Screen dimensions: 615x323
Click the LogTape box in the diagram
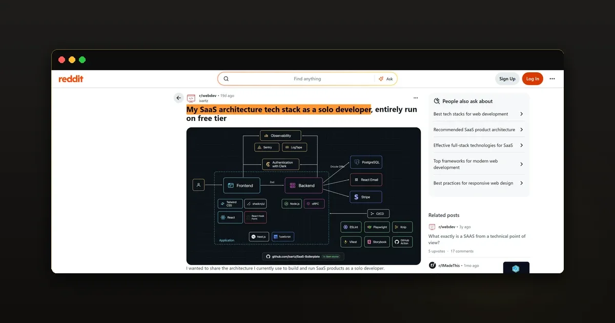click(x=295, y=147)
